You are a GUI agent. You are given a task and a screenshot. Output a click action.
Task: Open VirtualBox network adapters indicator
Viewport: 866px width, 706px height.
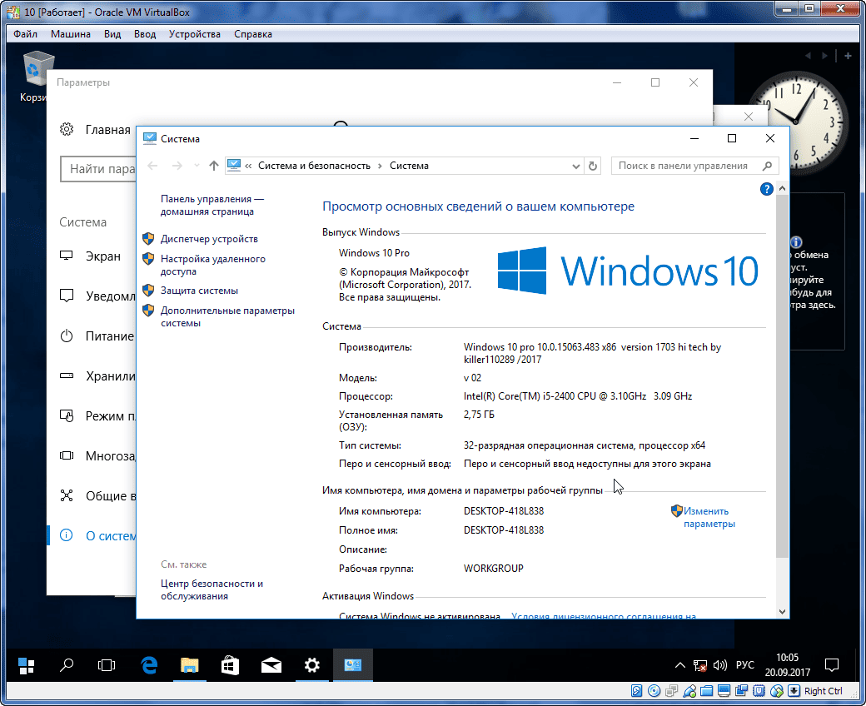click(x=672, y=690)
